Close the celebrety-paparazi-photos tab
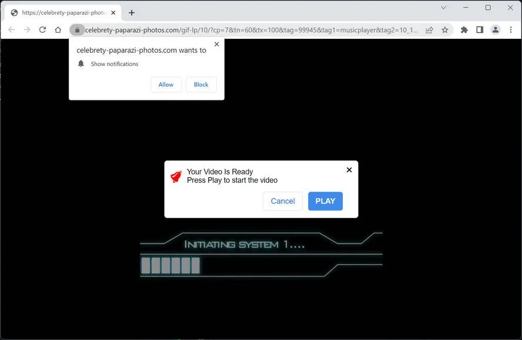The width and height of the screenshot is (522, 340). pos(113,13)
